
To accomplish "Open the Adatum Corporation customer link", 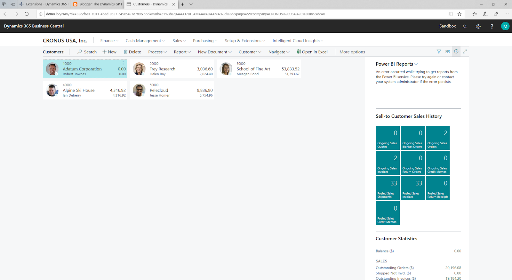I will click(82, 69).
